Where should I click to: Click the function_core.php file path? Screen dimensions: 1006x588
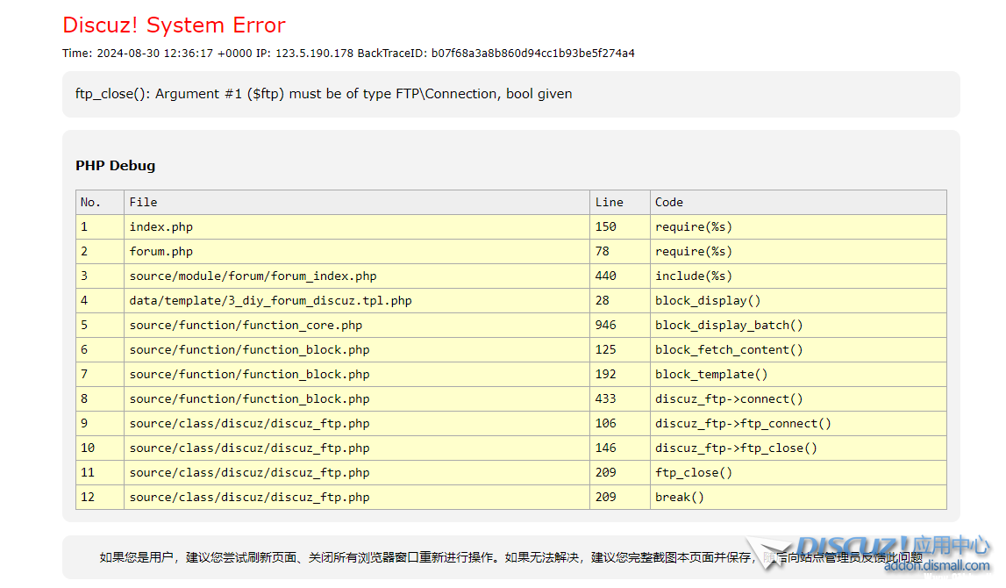click(x=246, y=326)
